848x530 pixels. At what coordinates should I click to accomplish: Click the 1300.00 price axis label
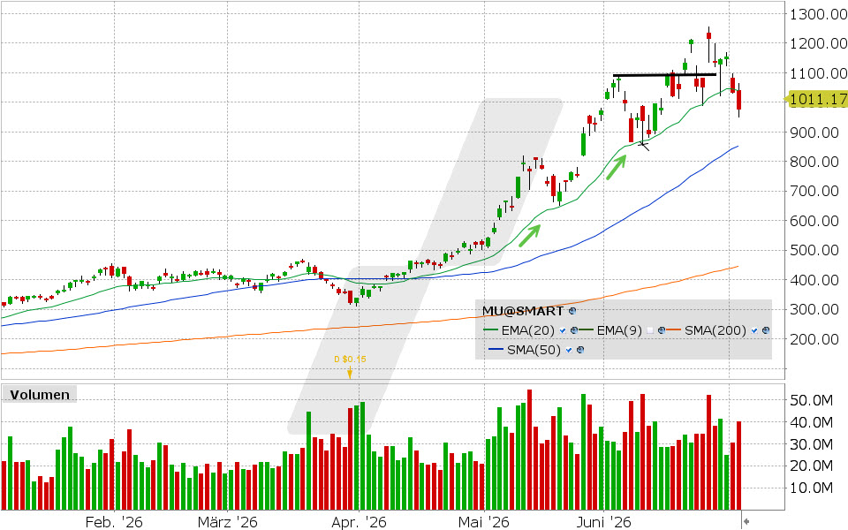818,14
